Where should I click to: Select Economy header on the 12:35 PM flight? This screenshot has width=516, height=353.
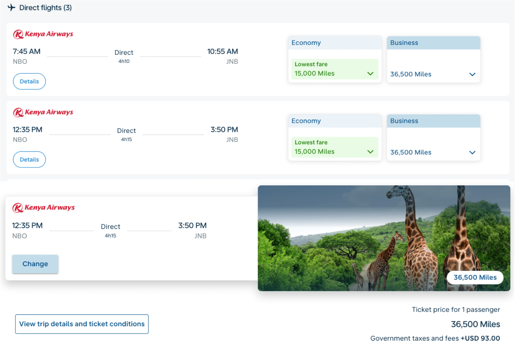335,121
